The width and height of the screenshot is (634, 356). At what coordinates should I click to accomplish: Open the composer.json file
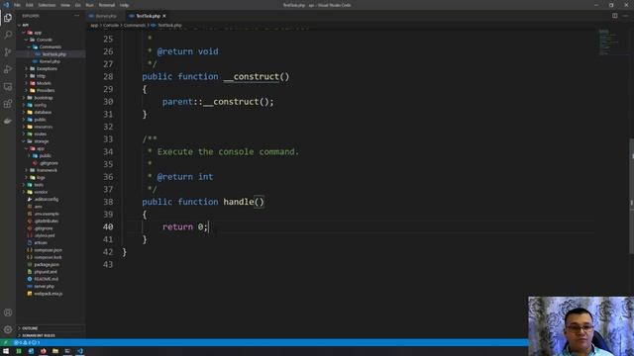coord(48,250)
